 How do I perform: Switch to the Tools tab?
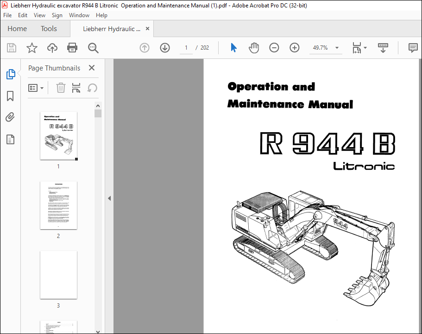coord(49,29)
